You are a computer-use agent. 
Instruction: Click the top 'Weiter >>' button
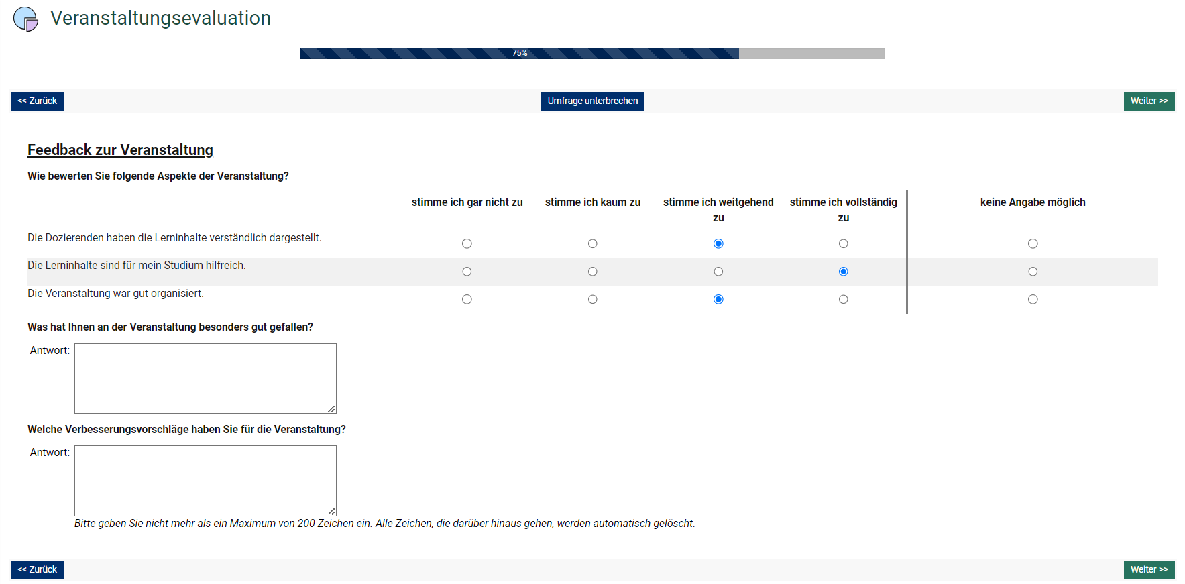tap(1149, 101)
